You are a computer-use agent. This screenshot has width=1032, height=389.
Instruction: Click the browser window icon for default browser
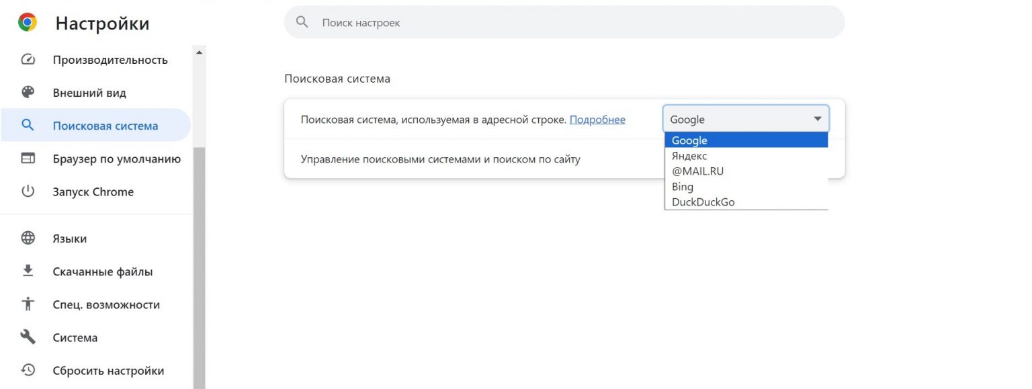[28, 159]
